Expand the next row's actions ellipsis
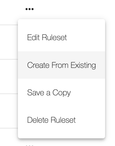The width and height of the screenshot is (115, 146). point(30,145)
